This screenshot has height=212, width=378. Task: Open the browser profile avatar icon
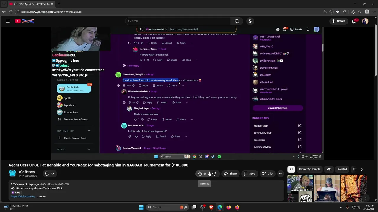pos(367,12)
